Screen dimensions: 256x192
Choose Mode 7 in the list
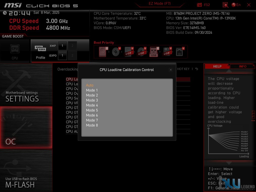[92, 120]
